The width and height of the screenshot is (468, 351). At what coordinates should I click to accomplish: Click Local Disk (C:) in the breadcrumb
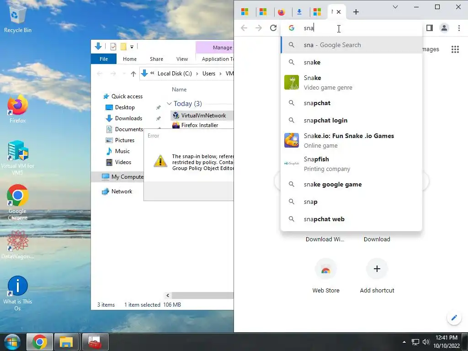point(175,74)
